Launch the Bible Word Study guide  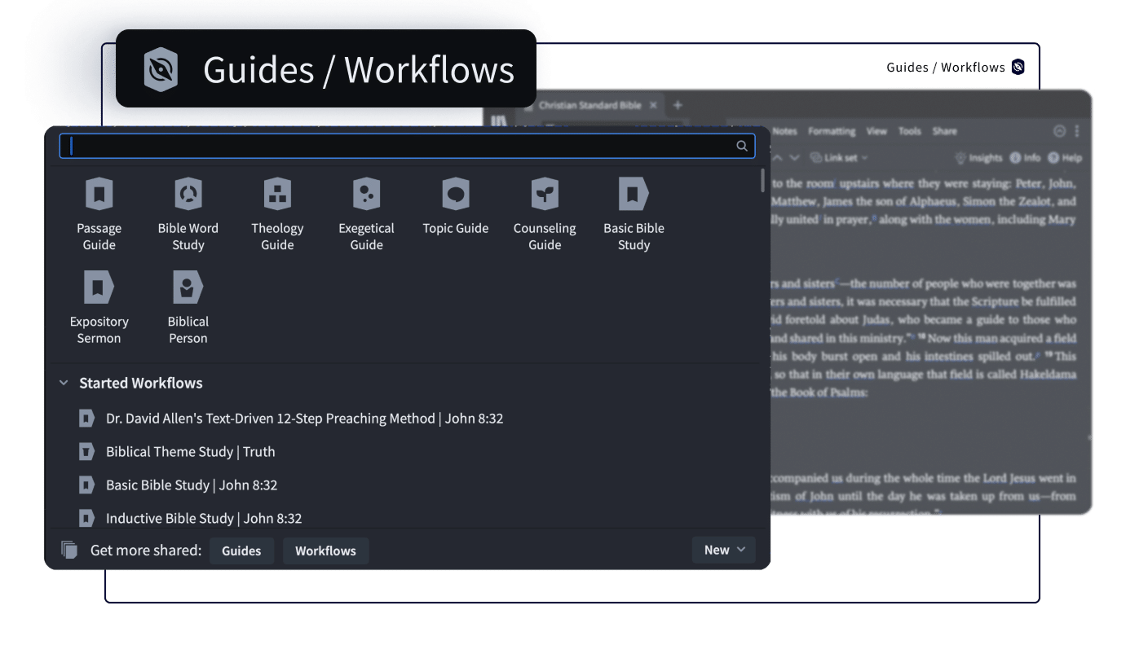click(x=188, y=214)
